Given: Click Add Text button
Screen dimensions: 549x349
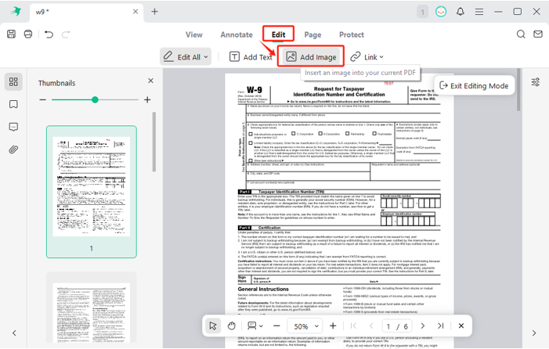Looking at the screenshot, I should 251,56.
